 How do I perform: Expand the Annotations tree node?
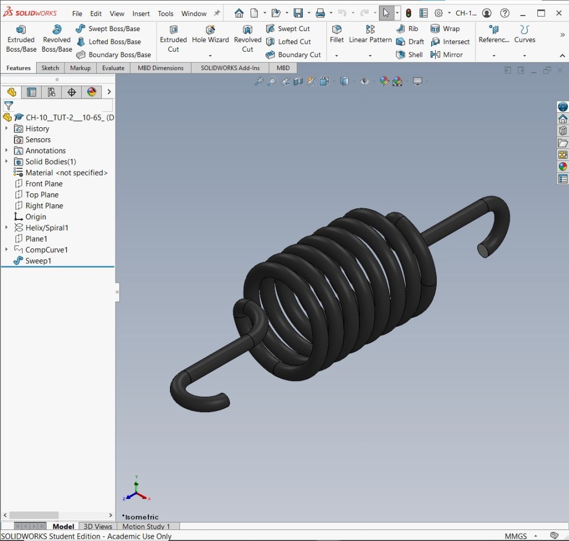point(7,150)
